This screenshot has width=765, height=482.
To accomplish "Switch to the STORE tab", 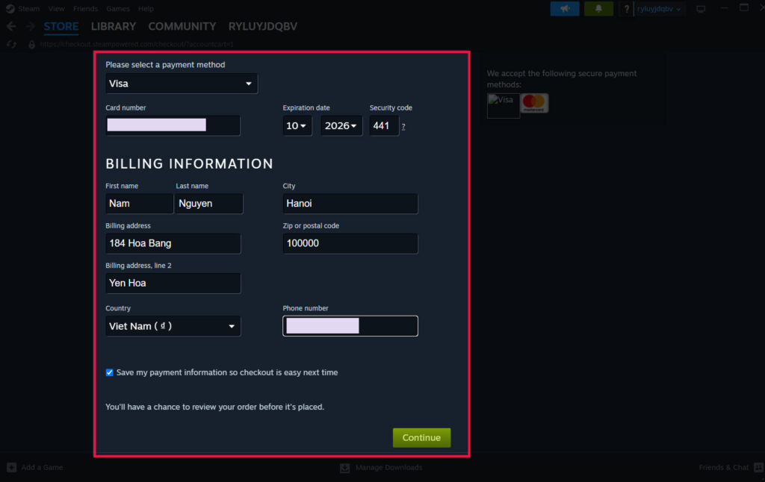I will [x=61, y=26].
